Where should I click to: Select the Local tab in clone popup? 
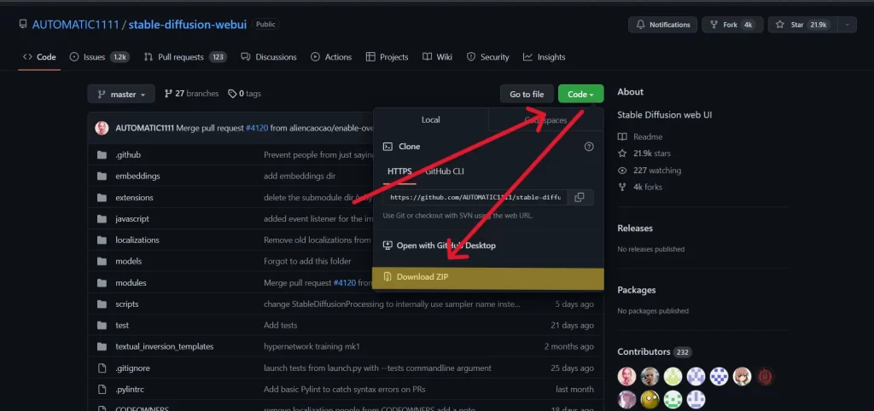pyautogui.click(x=430, y=119)
